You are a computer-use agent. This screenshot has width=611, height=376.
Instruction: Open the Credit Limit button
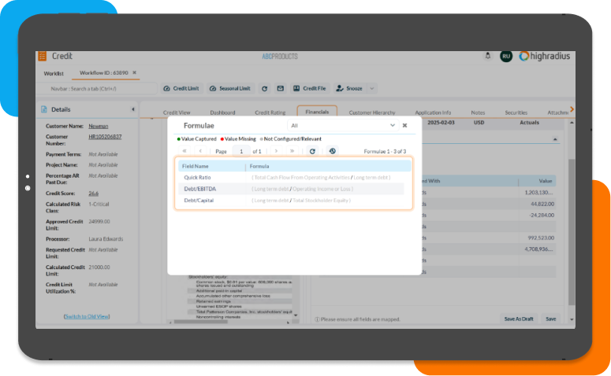(x=181, y=89)
